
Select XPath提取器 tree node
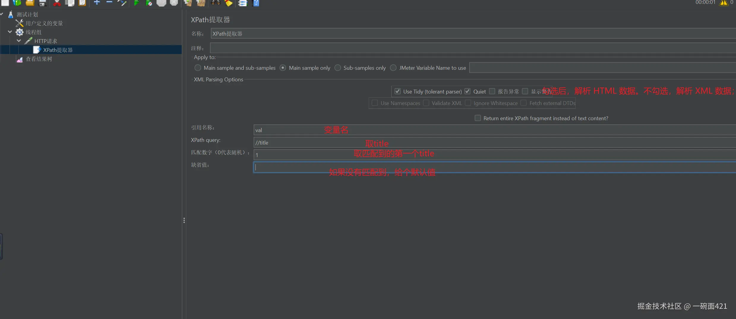point(58,50)
